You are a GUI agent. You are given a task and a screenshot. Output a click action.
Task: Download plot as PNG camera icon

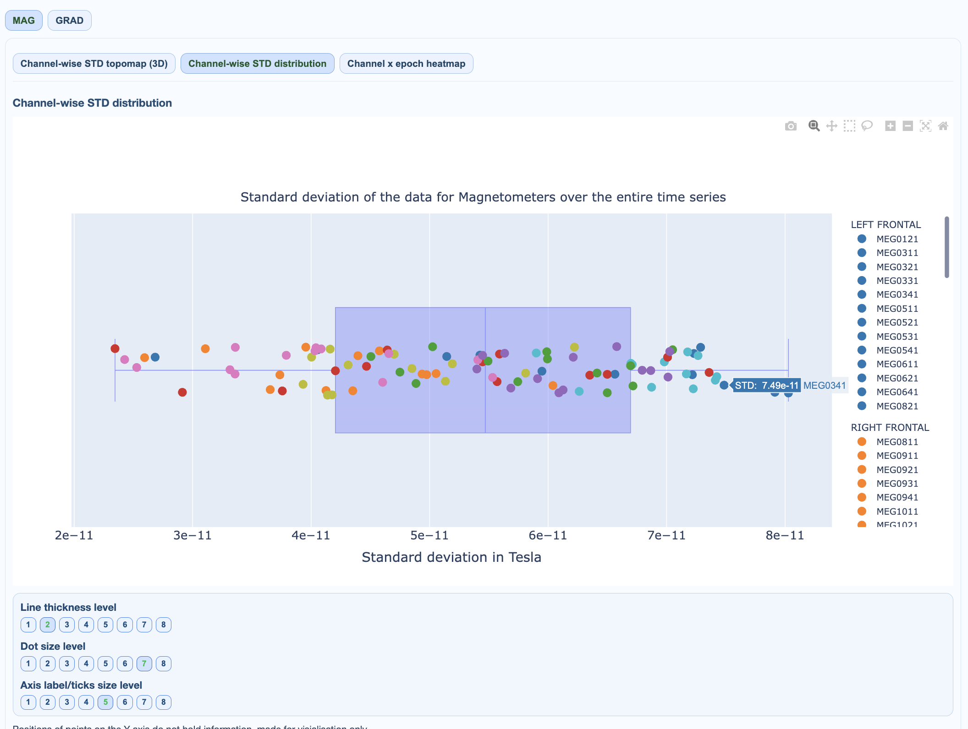[791, 126]
